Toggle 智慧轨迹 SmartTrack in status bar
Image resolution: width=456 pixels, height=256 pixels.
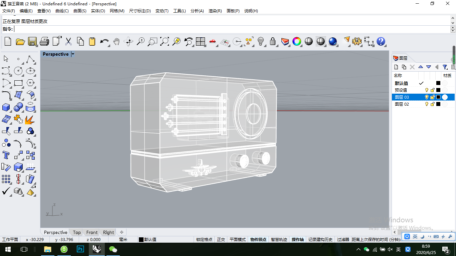(279, 239)
